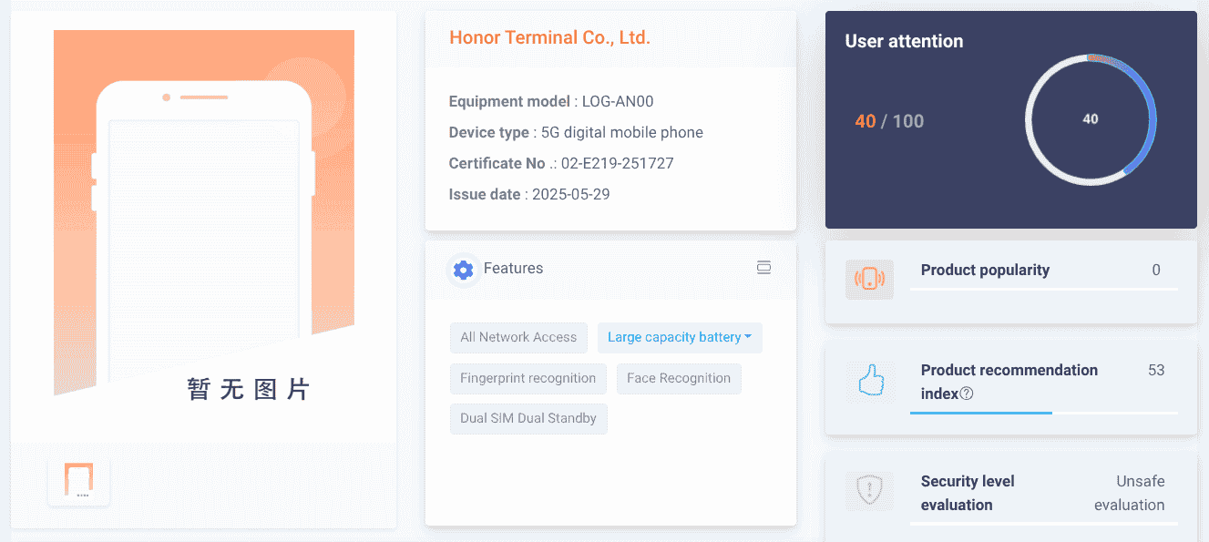This screenshot has width=1209, height=542.
Task: Click the list layout icon in Features header
Action: click(763, 268)
